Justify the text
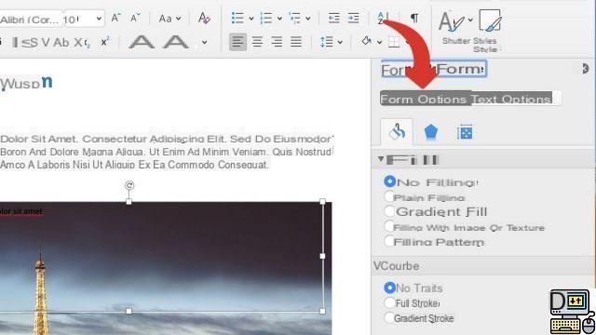This screenshot has height=335, width=596. (x=296, y=41)
